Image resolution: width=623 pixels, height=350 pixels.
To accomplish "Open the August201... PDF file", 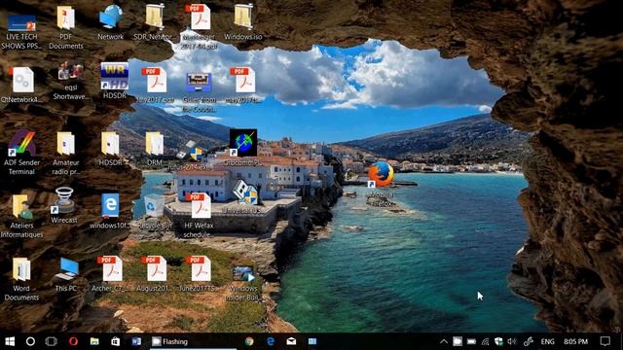I will [155, 274].
